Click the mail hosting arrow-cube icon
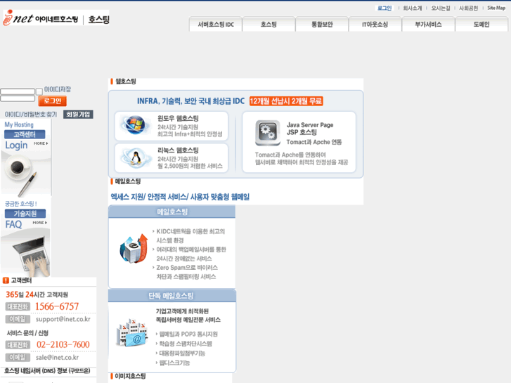This screenshot has width=511, height=383. point(134,249)
